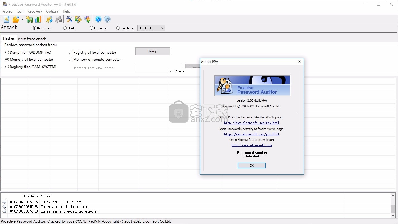Select the Brute-force attack radio button
The width and height of the screenshot is (398, 224).
(x=42, y=28)
